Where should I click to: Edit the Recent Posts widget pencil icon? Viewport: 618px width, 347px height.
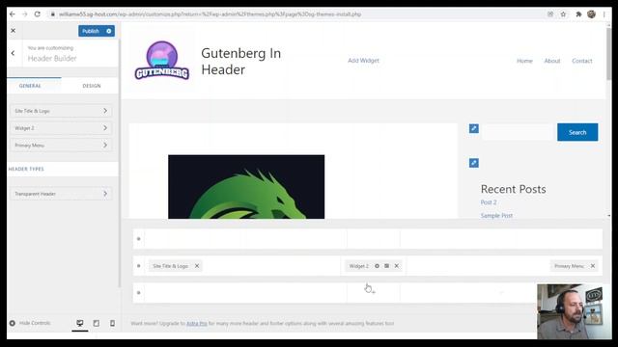[474, 163]
